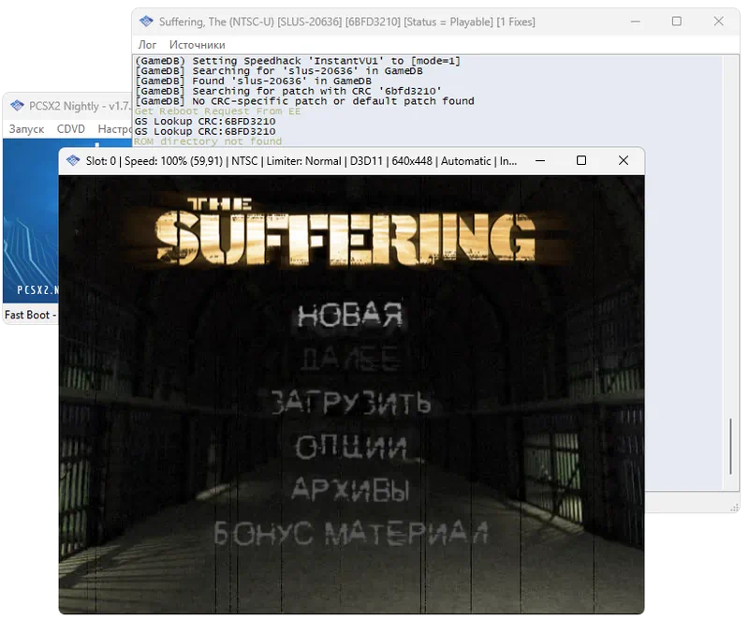Screen dimensions: 749x620
Task: Click the 'Searching for patch with CRC' line
Action: pyautogui.click(x=288, y=91)
